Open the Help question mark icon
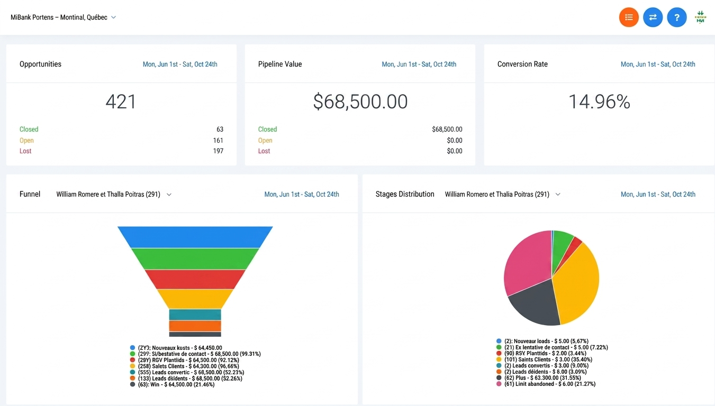This screenshot has height=406, width=715. 677,17
